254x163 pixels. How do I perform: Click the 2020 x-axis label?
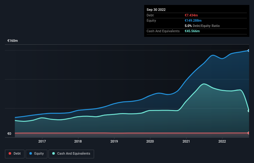tap(150, 141)
